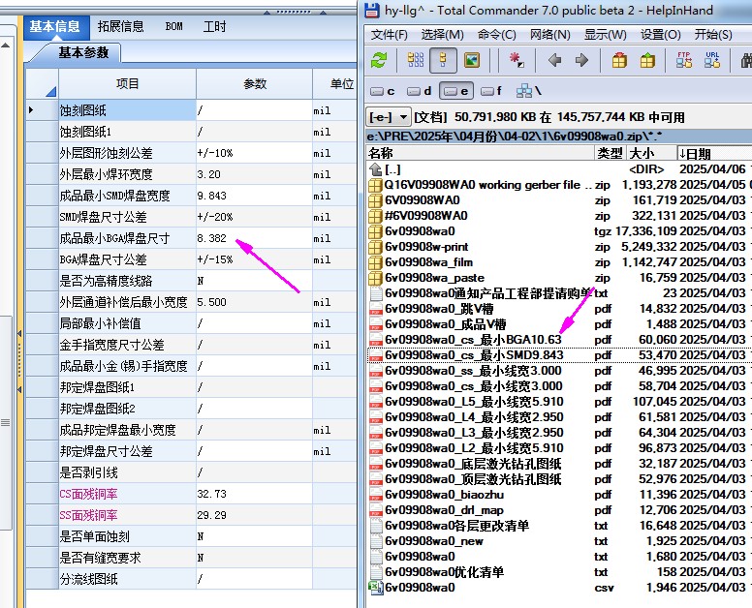Click the 外层通道补偿后最小宽度 value 5.500

pyautogui.click(x=254, y=302)
